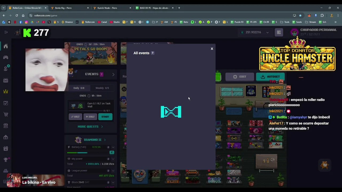Image resolution: width=342 pixels, height=192 pixels.
Task: Open a new browser tab
Action: [179, 8]
